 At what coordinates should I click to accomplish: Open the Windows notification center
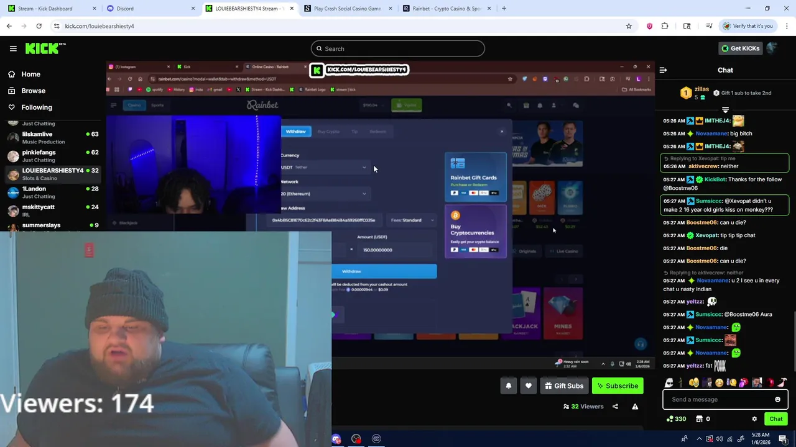coord(783,439)
